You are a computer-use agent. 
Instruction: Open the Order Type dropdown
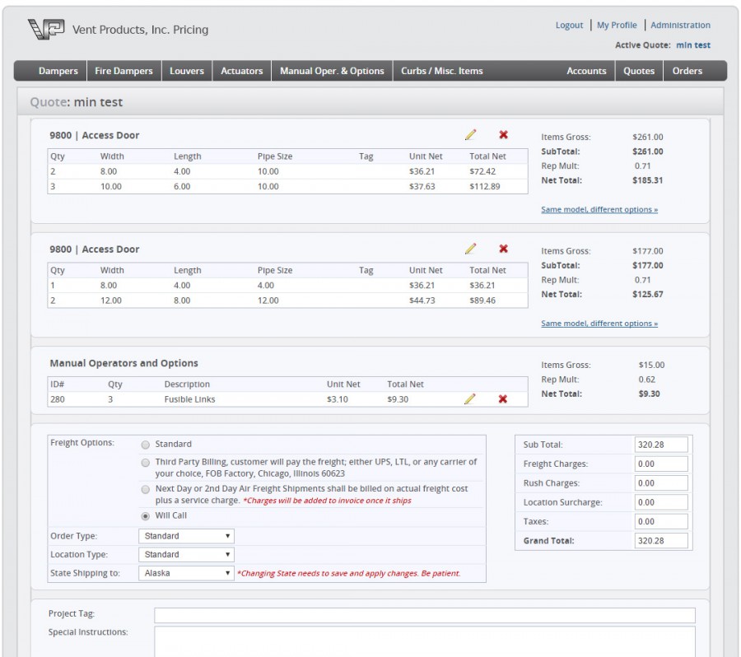[x=186, y=536]
